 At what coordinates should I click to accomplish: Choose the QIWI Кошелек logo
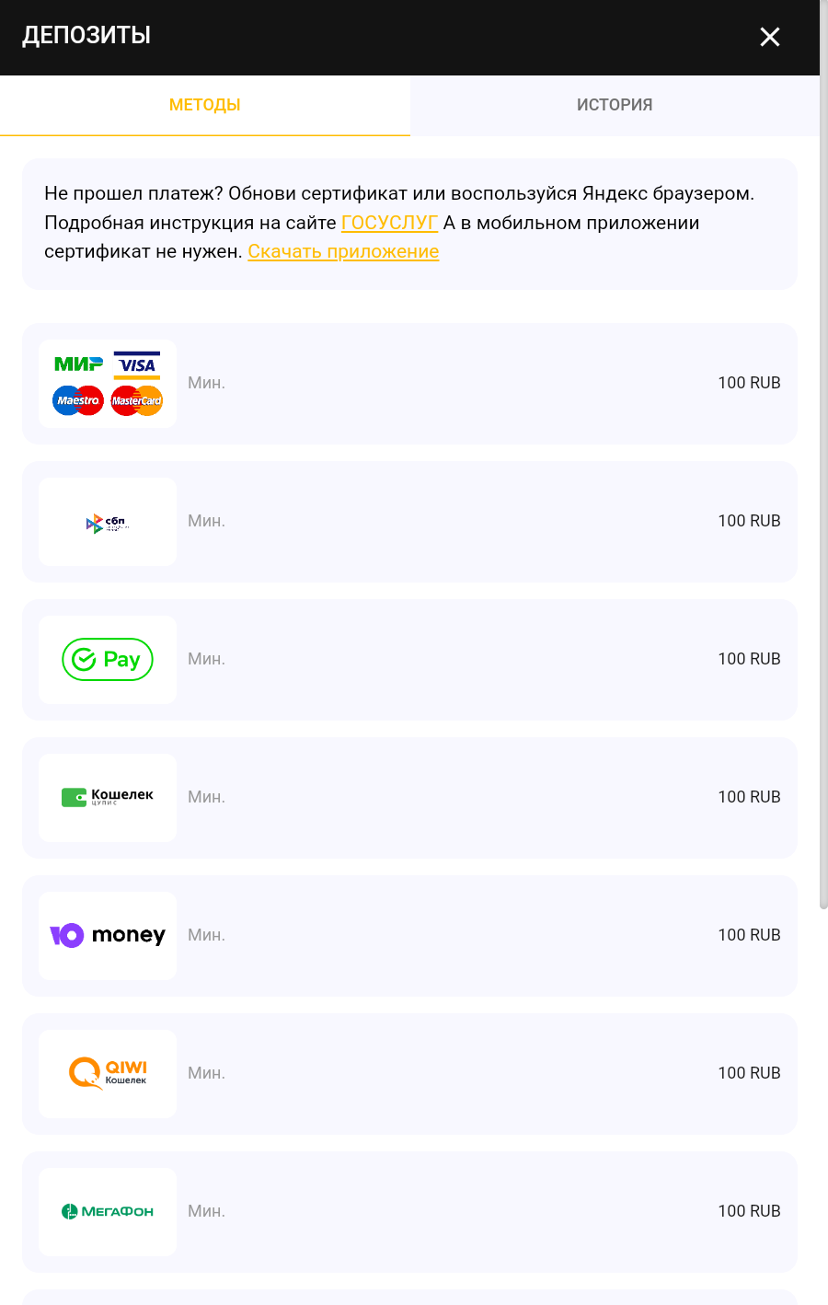tap(108, 1074)
